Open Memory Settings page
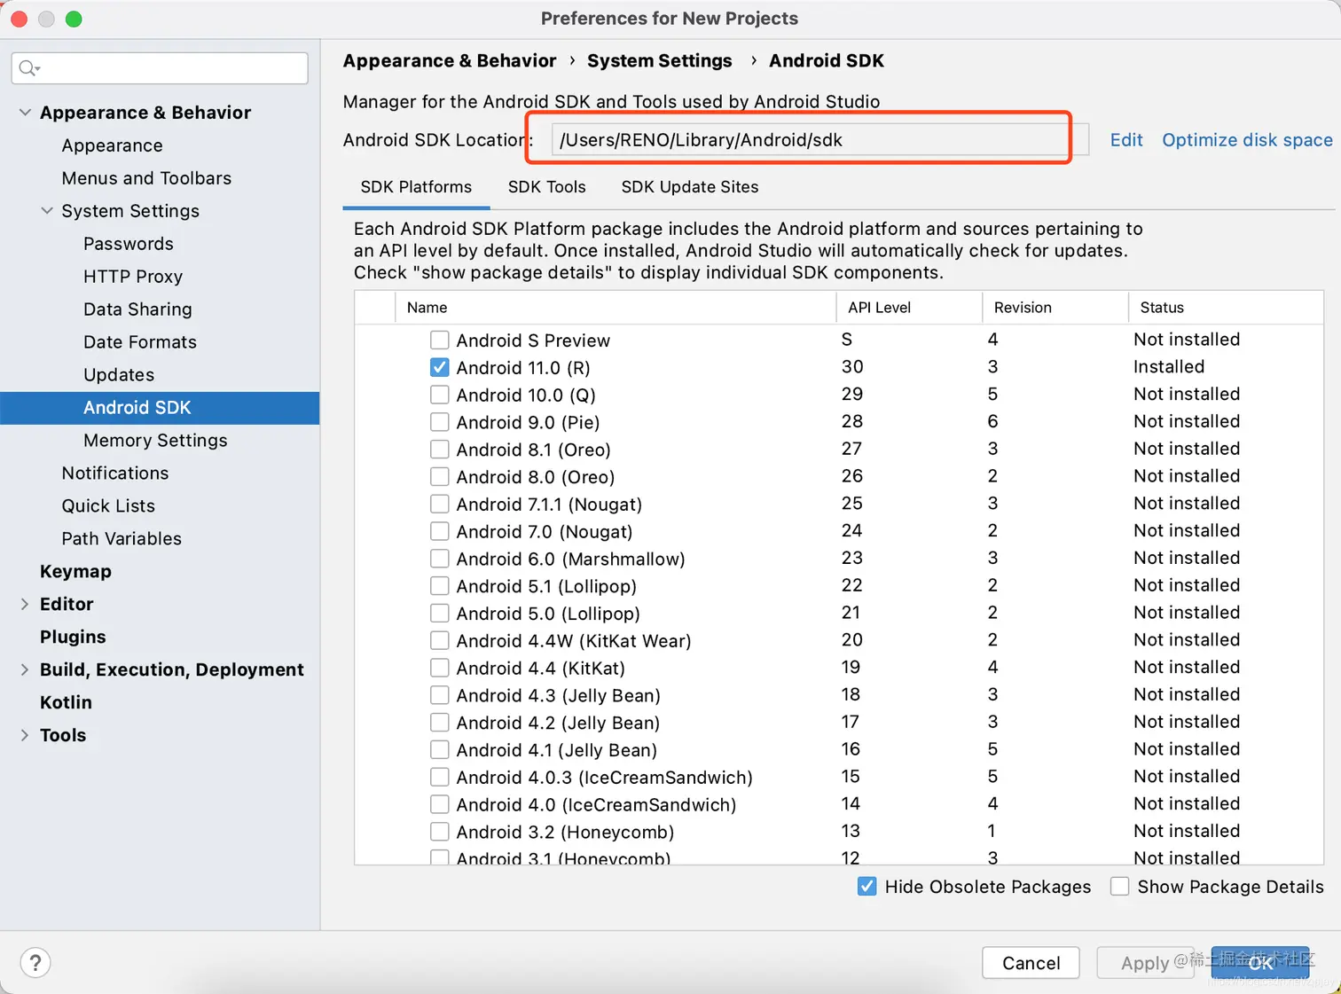 [x=155, y=441]
